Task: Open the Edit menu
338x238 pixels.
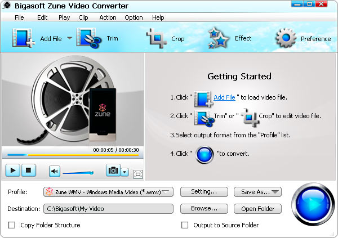Action: 42,17
